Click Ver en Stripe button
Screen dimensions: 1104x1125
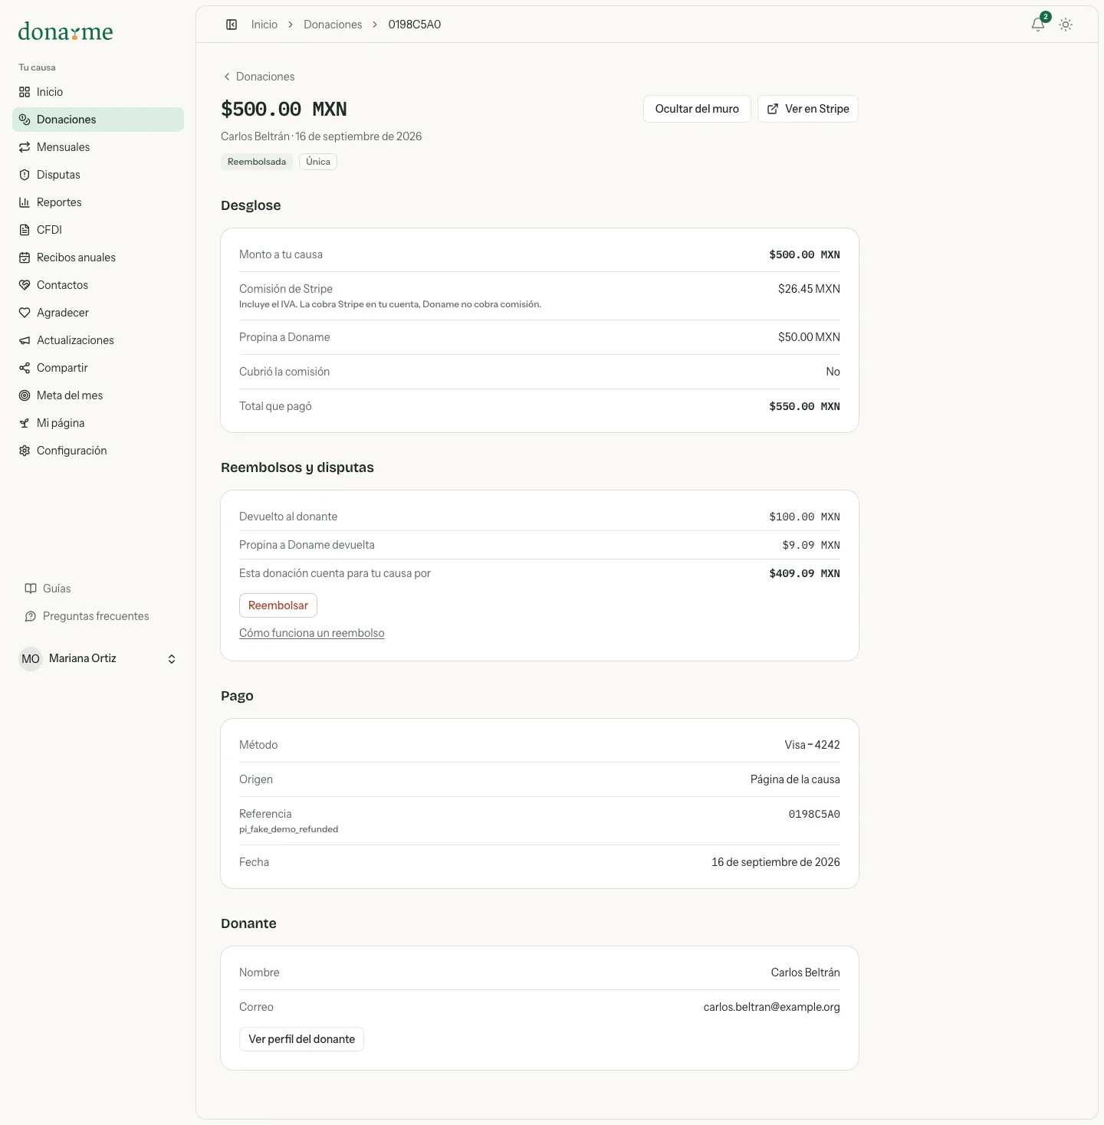(x=808, y=109)
